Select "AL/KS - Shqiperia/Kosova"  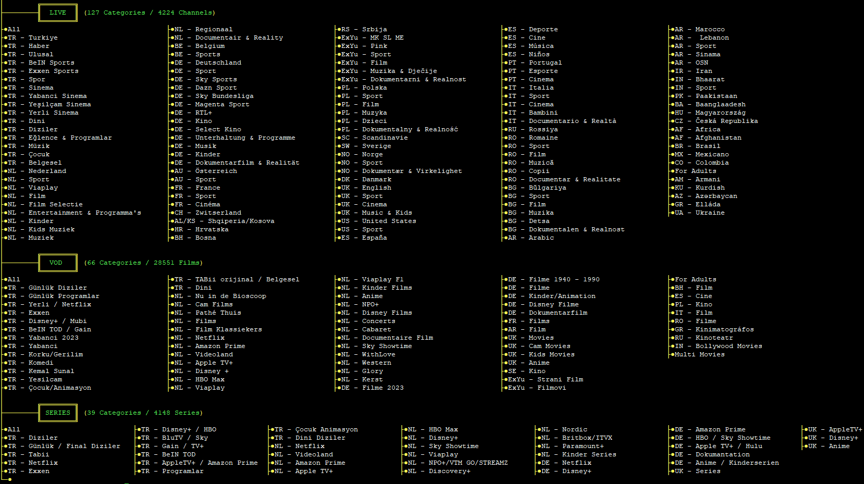point(225,221)
